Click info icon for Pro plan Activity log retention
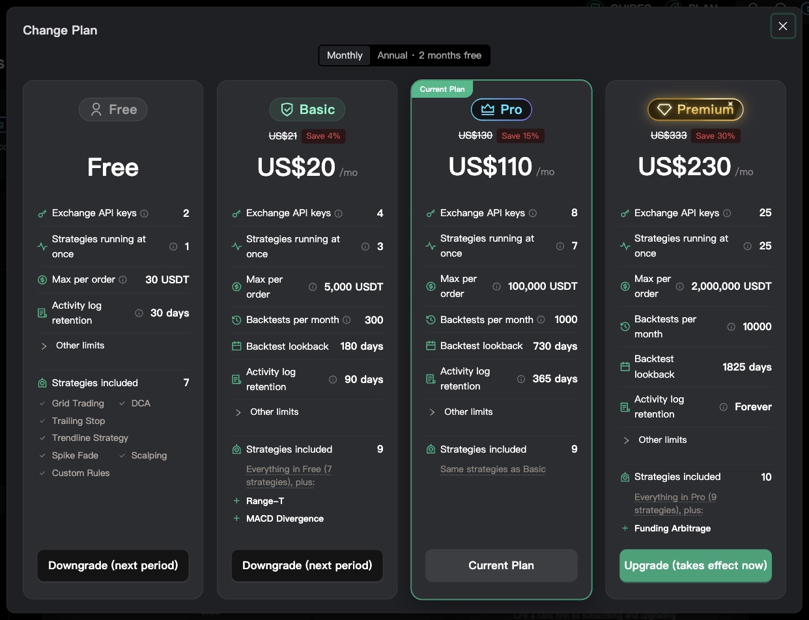 521,379
